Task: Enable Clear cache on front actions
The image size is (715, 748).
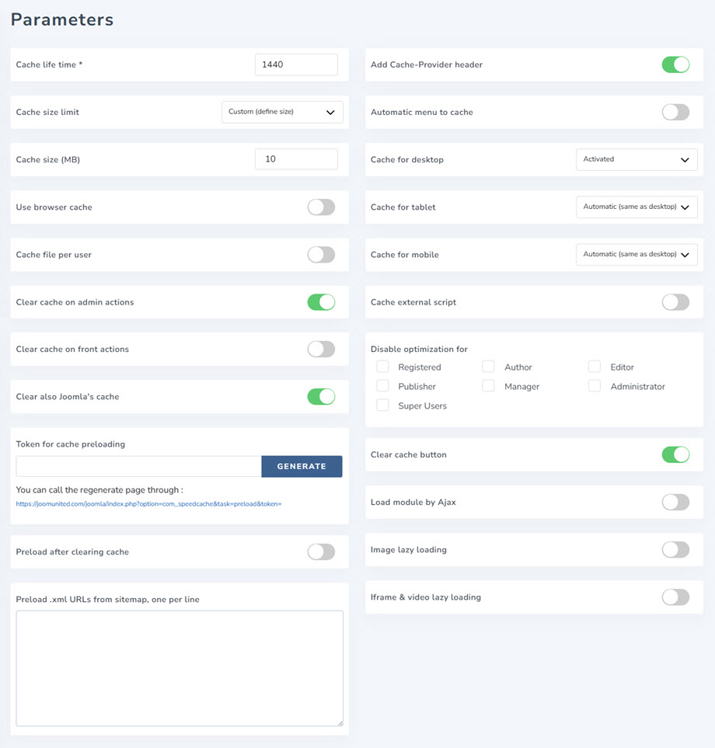Action: [321, 349]
